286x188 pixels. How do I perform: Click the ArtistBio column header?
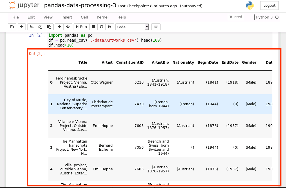click(x=160, y=62)
